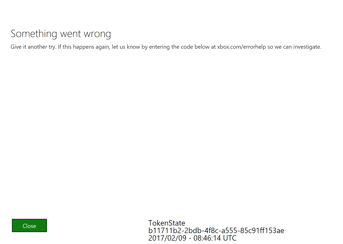Click the word 'went' in the heading
Image resolution: width=343 pixels, height=244 pixels.
coord(71,34)
